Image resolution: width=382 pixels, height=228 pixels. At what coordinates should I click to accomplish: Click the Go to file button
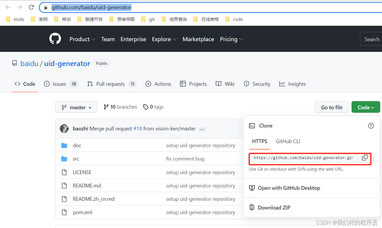point(332,107)
